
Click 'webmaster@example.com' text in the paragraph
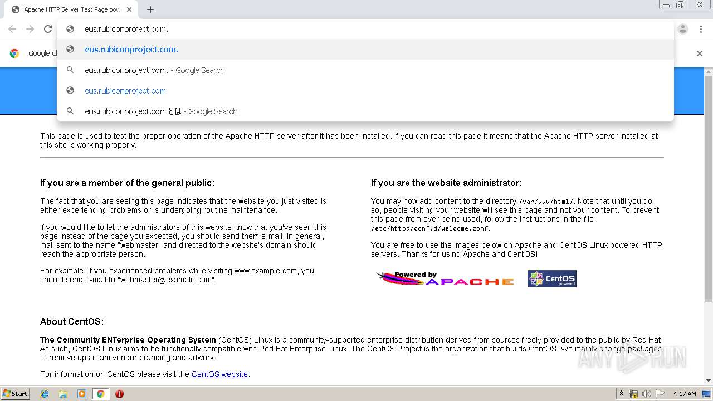[166, 280]
